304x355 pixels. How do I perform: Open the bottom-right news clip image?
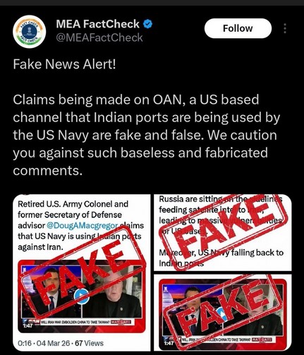tap(223, 313)
